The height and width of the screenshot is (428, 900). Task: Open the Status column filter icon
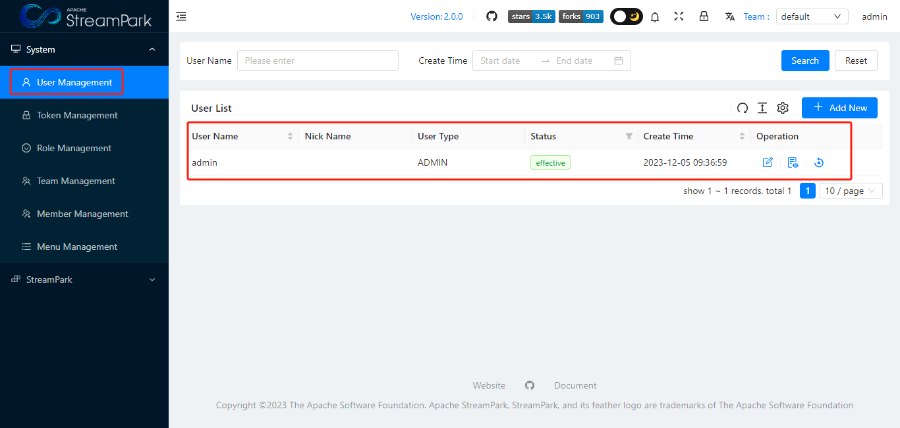pyautogui.click(x=629, y=136)
